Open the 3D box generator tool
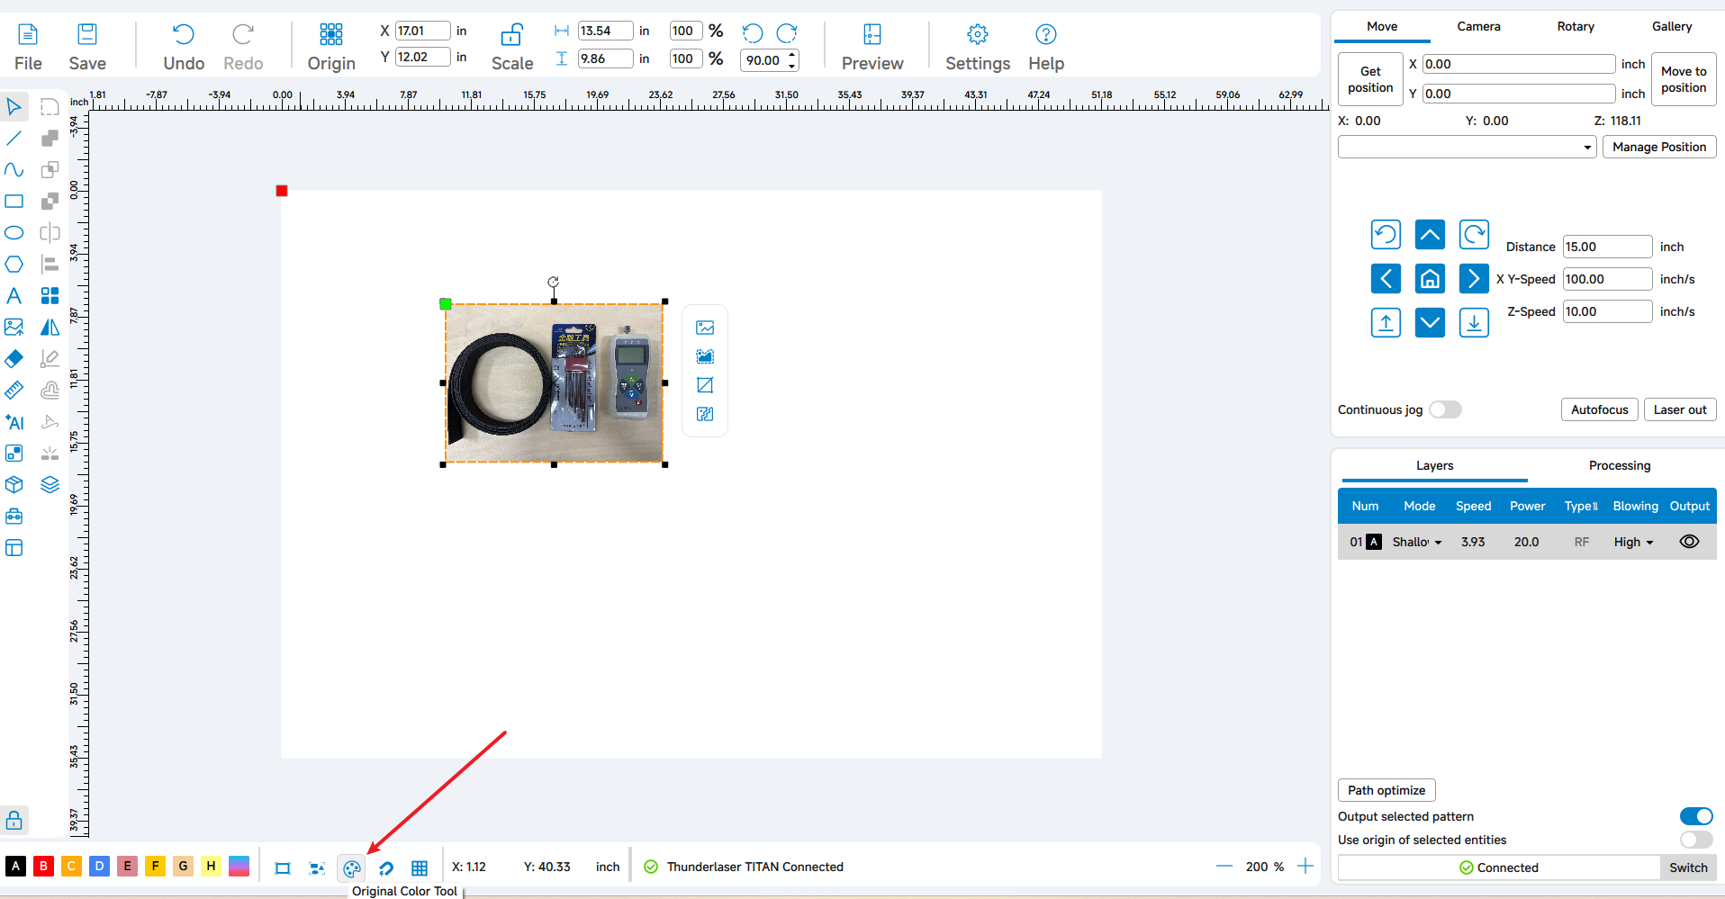1725x899 pixels. pos(14,485)
